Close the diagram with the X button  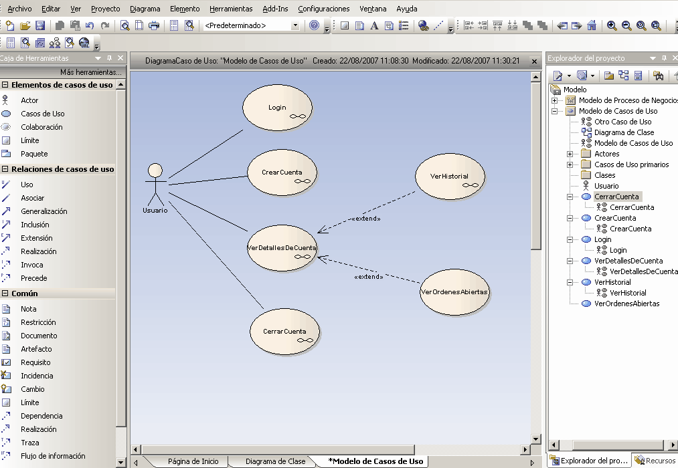point(534,62)
